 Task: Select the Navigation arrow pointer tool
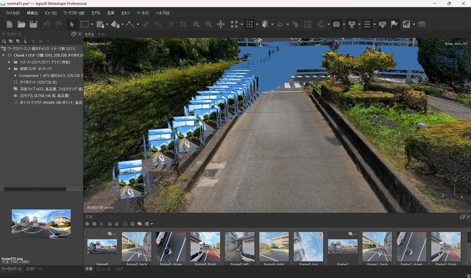click(72, 25)
